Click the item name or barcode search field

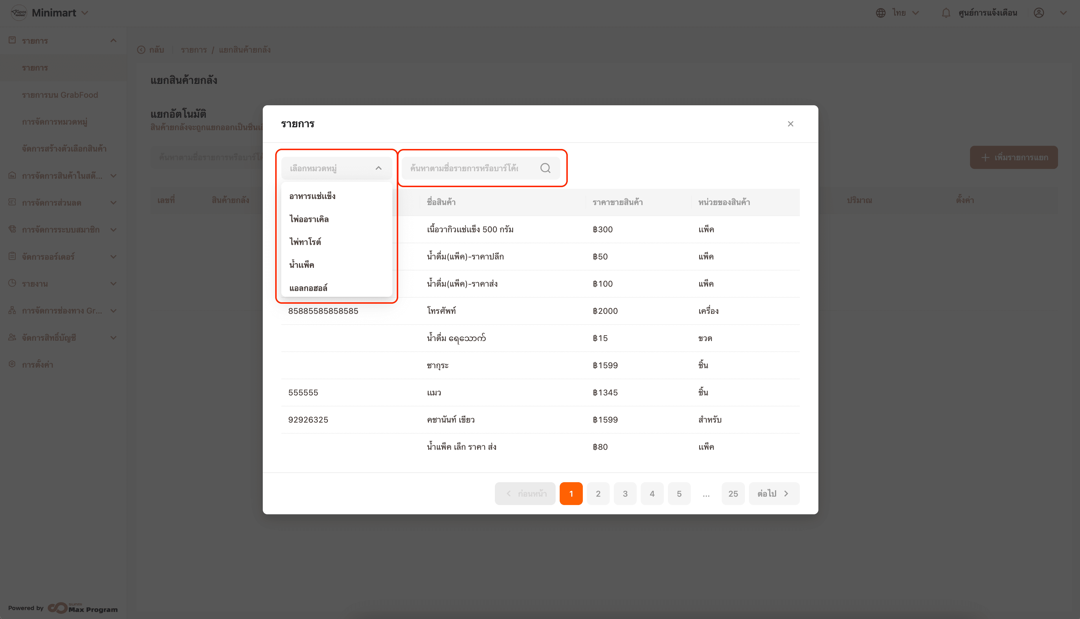(468, 168)
